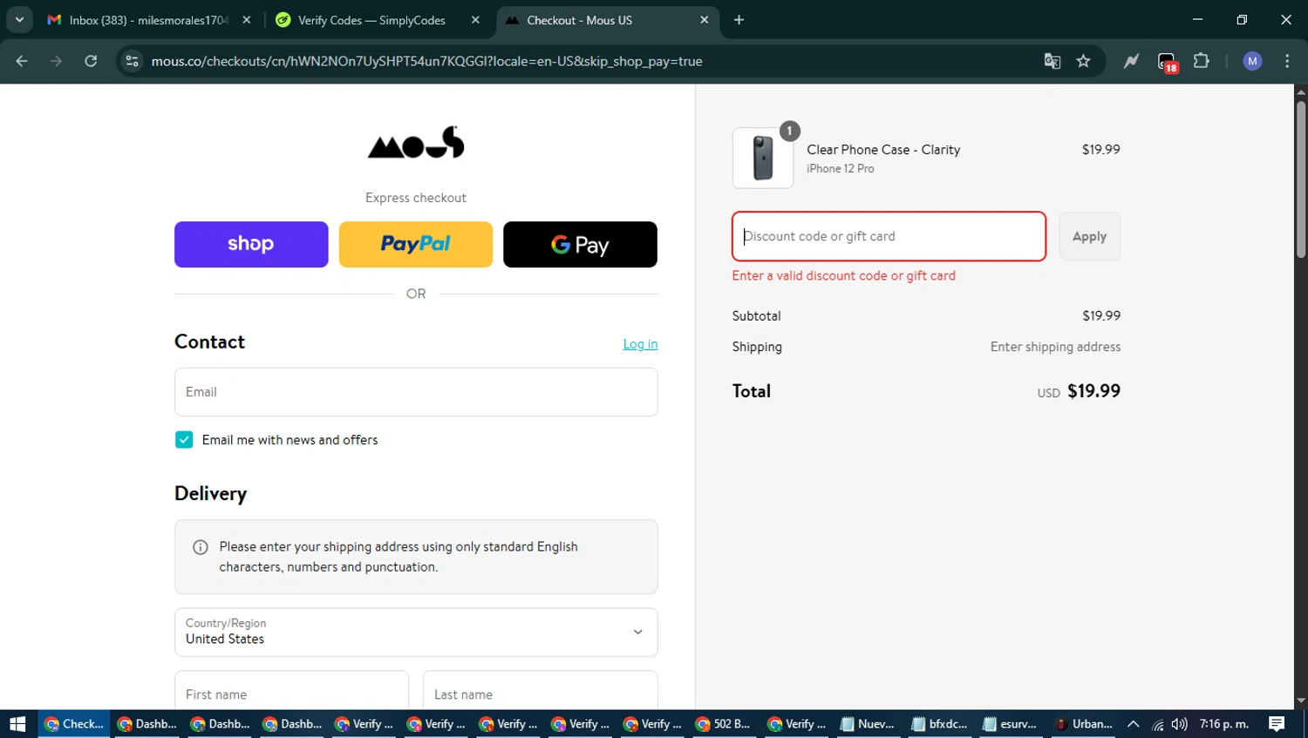Click the info icon in shipping notice

(201, 547)
